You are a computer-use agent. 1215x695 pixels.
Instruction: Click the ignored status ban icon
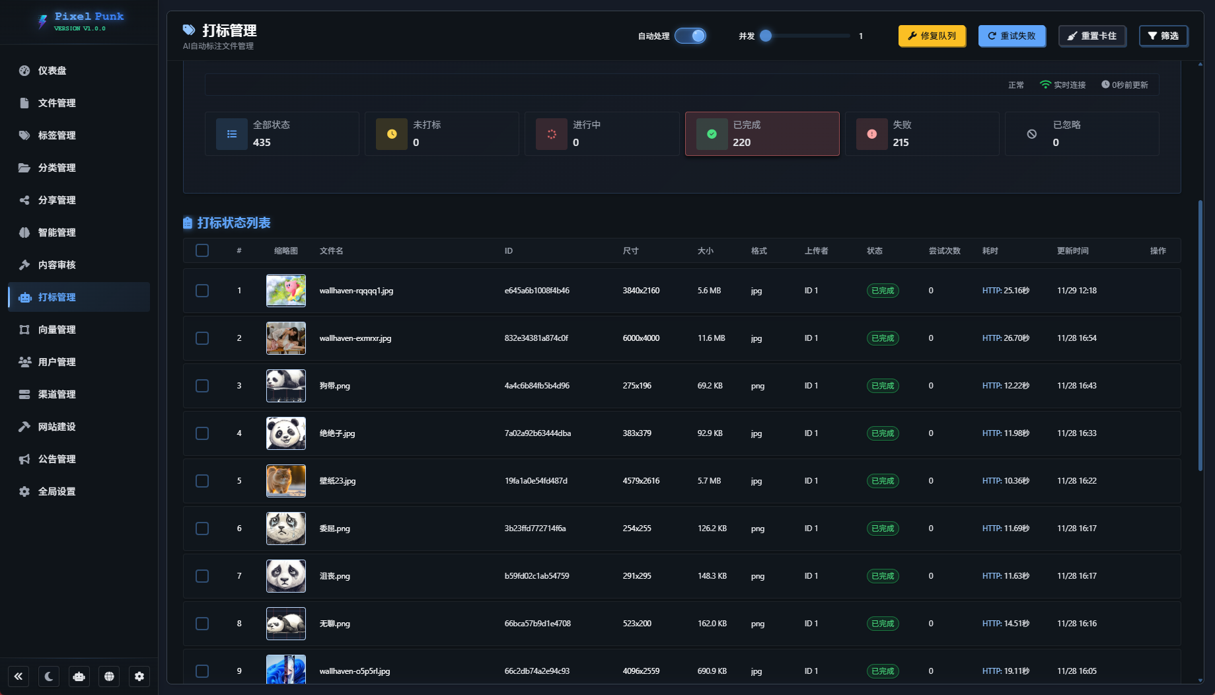pyautogui.click(x=1031, y=134)
